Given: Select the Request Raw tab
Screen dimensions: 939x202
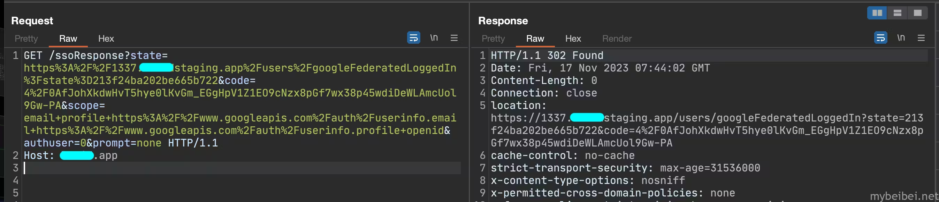Looking at the screenshot, I should point(68,39).
